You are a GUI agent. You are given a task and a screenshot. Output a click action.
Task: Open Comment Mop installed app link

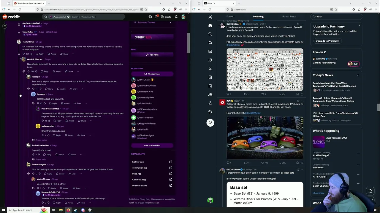(139, 180)
